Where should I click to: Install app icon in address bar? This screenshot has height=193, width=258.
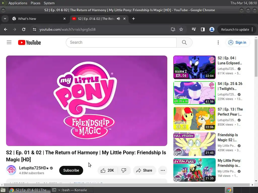pyautogui.click(x=173, y=29)
